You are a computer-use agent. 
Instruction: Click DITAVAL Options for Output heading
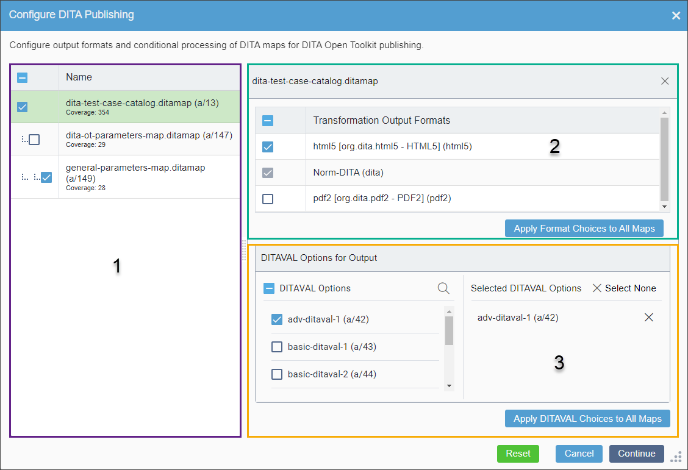coord(318,258)
